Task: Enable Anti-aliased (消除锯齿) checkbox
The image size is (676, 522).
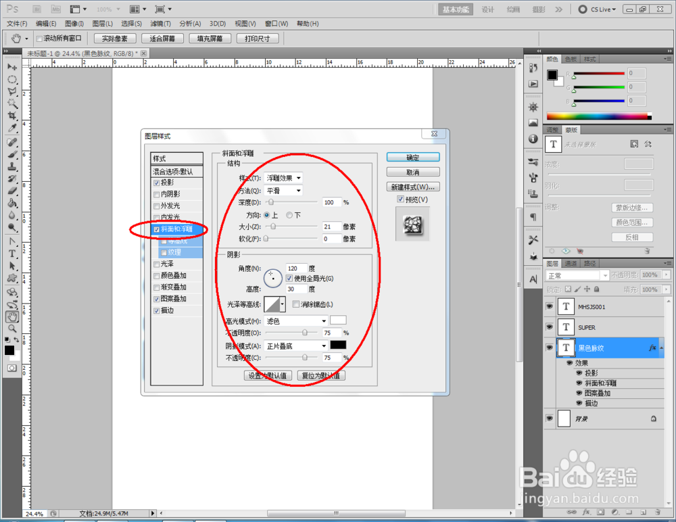Action: (296, 304)
